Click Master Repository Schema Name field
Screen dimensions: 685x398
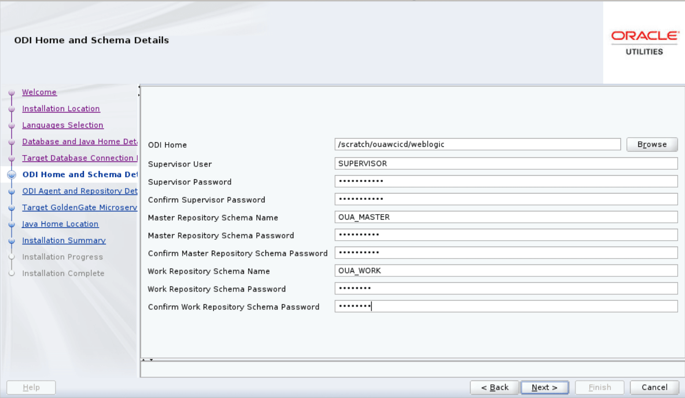[506, 217]
